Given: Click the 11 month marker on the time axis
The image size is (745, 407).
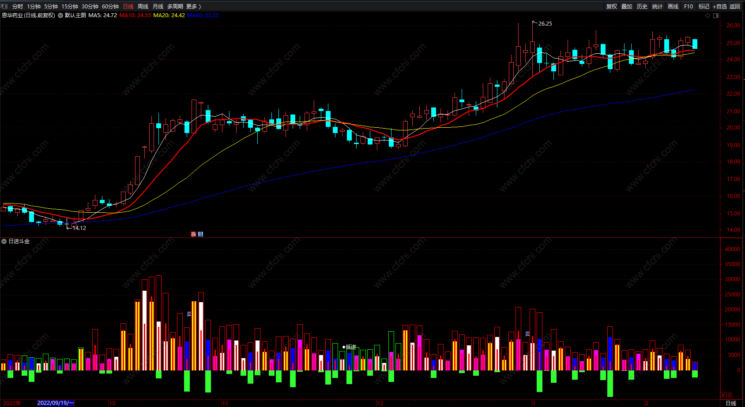Looking at the screenshot, I should tap(225, 403).
